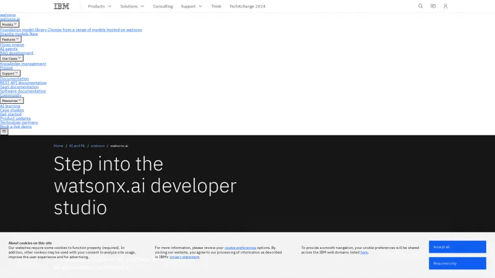Expand the Features dropdown button
The height and width of the screenshot is (278, 495).
tap(11, 40)
